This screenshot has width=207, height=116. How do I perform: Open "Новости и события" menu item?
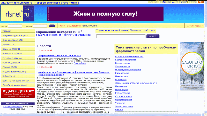tap(18, 54)
